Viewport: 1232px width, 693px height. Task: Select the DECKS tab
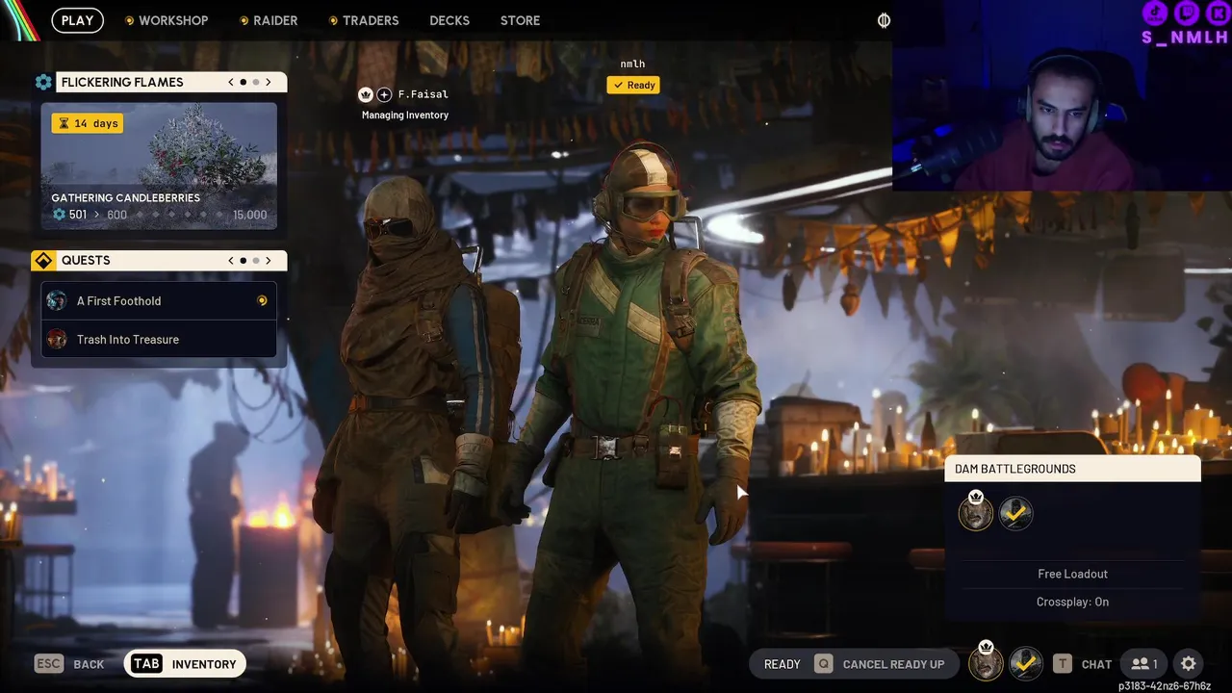449,20
